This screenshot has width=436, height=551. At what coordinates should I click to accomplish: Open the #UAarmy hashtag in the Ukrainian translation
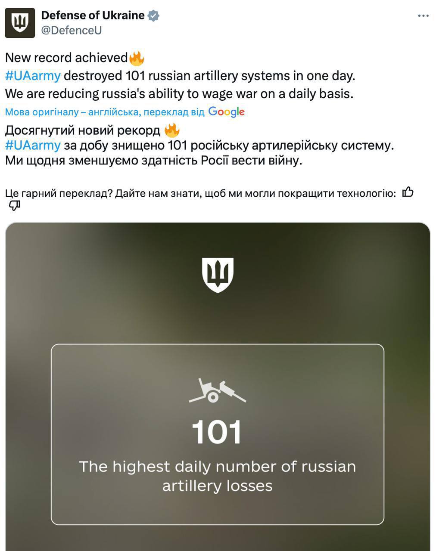click(33, 145)
